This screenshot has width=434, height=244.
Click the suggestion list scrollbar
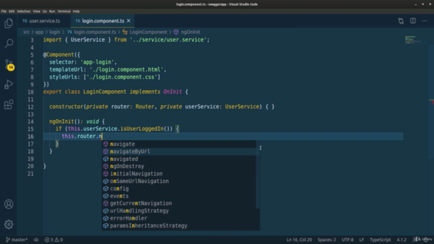(x=258, y=174)
